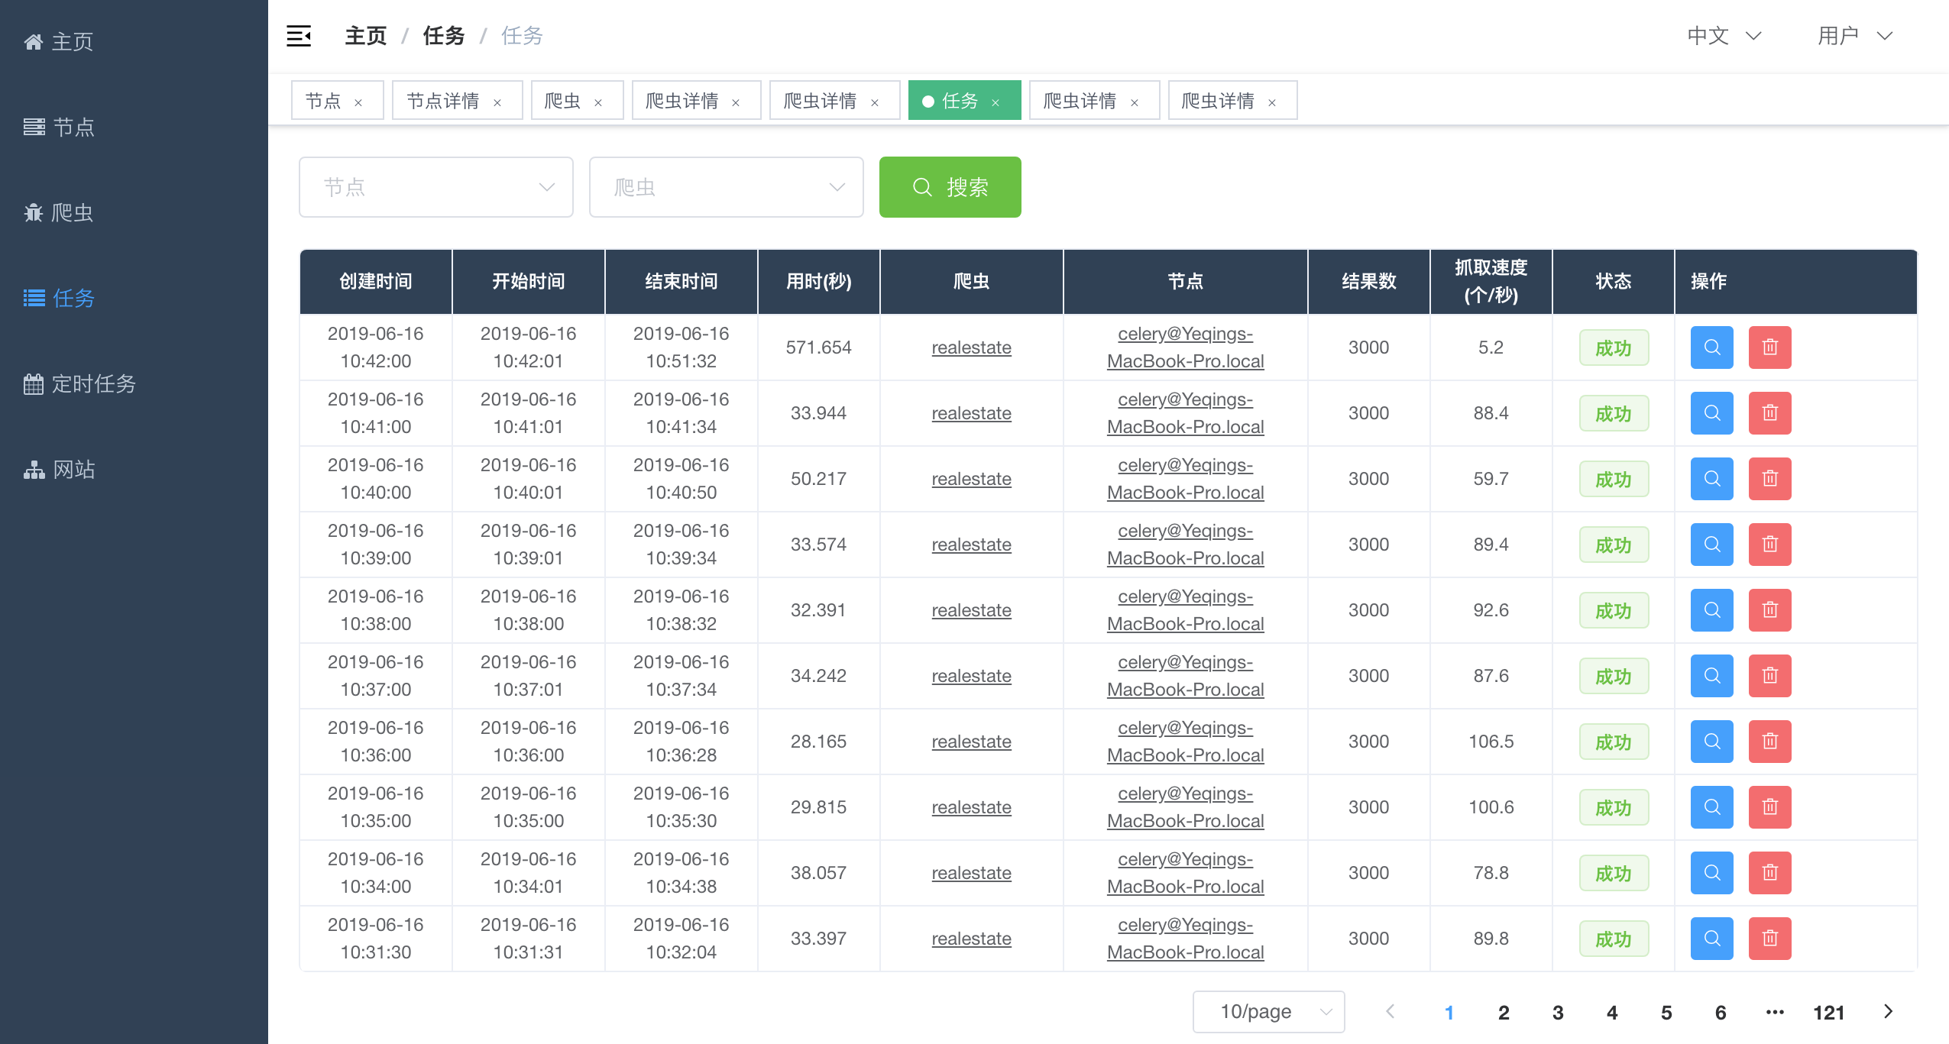Open the realestate spider link in first row
1949x1044 pixels.
click(x=971, y=347)
